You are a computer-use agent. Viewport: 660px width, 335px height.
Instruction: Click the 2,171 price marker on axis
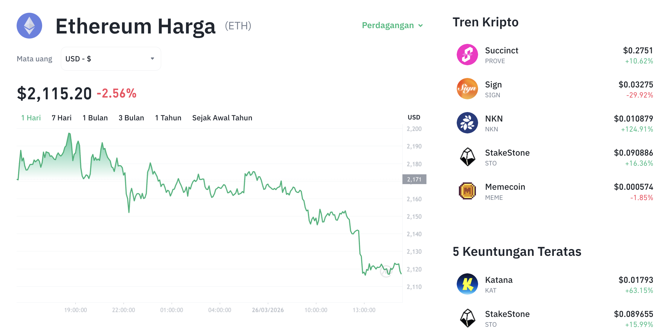[x=414, y=179]
